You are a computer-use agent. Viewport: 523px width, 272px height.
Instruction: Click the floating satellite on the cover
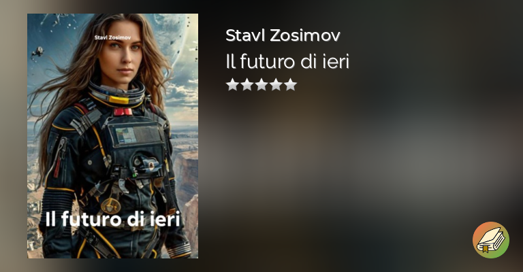(37, 52)
